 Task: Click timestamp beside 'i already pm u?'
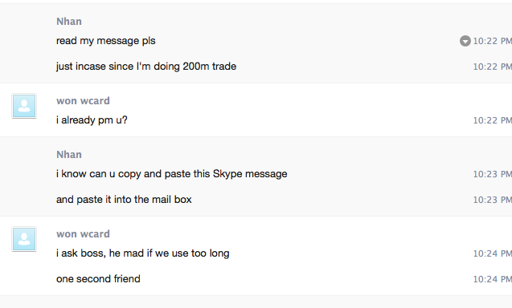[x=493, y=120]
